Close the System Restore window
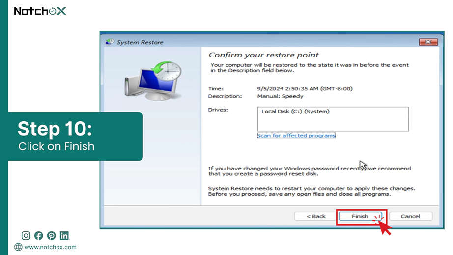Screen dimensions: 453x255 coord(428,42)
